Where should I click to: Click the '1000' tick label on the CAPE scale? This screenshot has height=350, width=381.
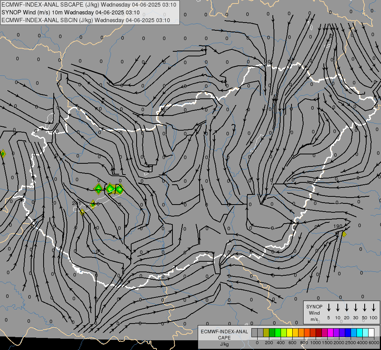(316, 343)
